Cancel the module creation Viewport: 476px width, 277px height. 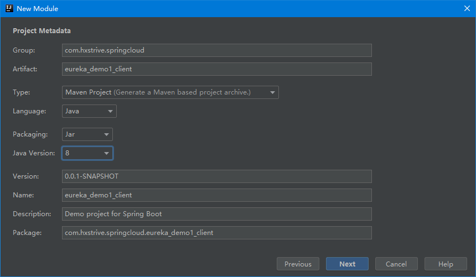click(x=396, y=264)
